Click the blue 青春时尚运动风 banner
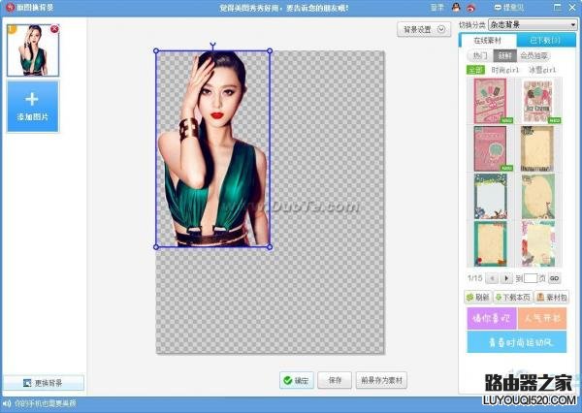 tap(517, 342)
